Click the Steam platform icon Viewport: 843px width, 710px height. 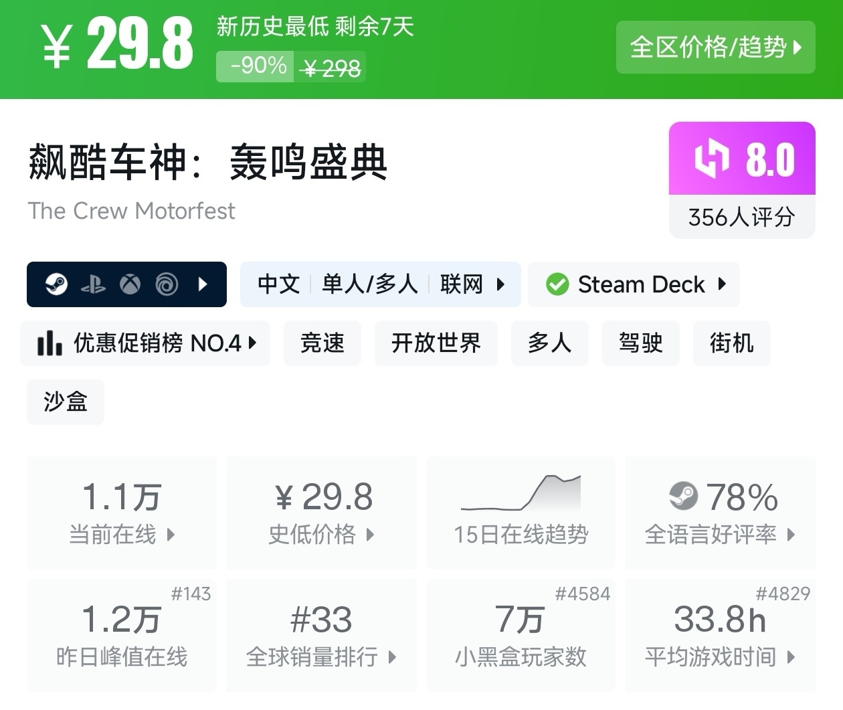coord(56,284)
